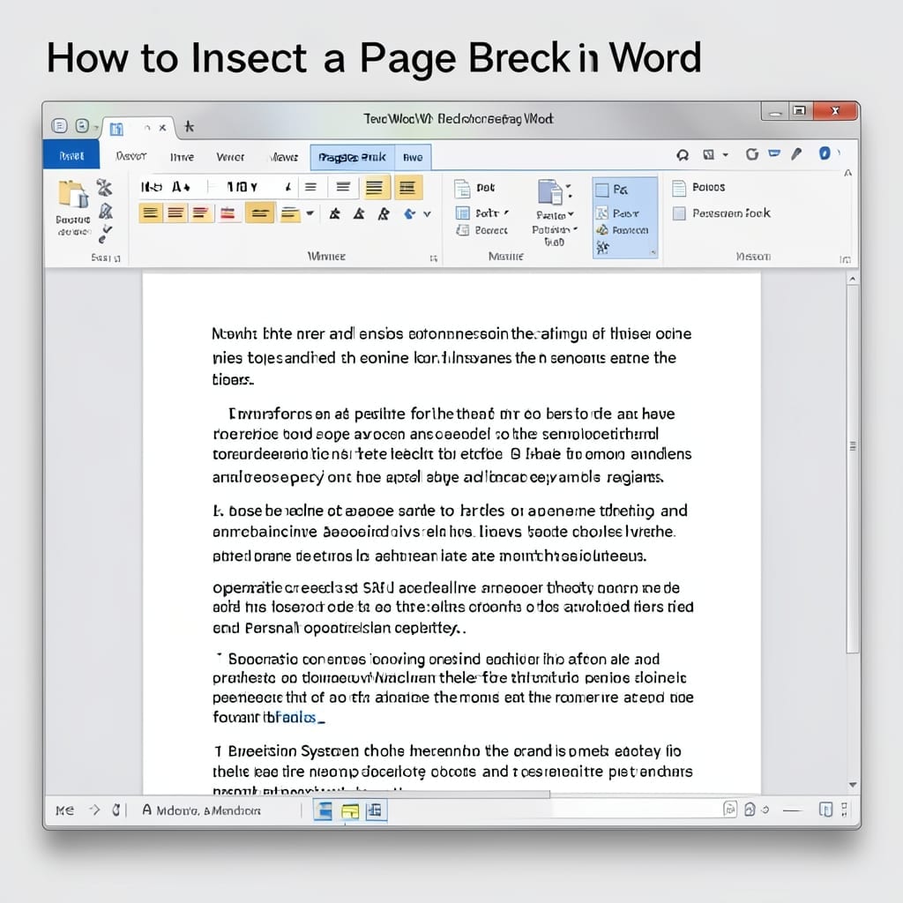Click the second plain three-line icon in the top row
The width and height of the screenshot is (903, 903).
[343, 187]
